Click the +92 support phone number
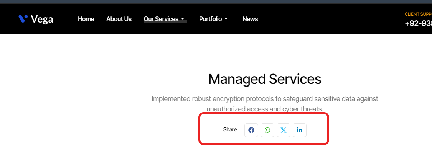This screenshot has width=432, height=160. pyautogui.click(x=418, y=23)
